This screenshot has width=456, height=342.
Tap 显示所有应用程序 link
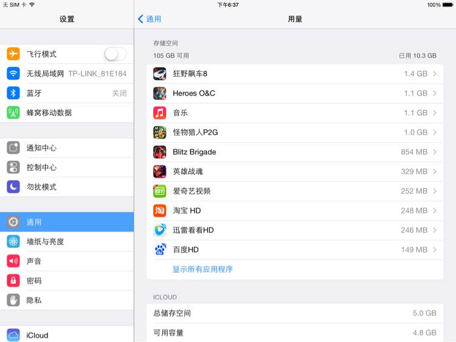202,269
